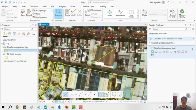Switch to the Feature Layer tab
The image size is (196, 110).
click(89, 6)
